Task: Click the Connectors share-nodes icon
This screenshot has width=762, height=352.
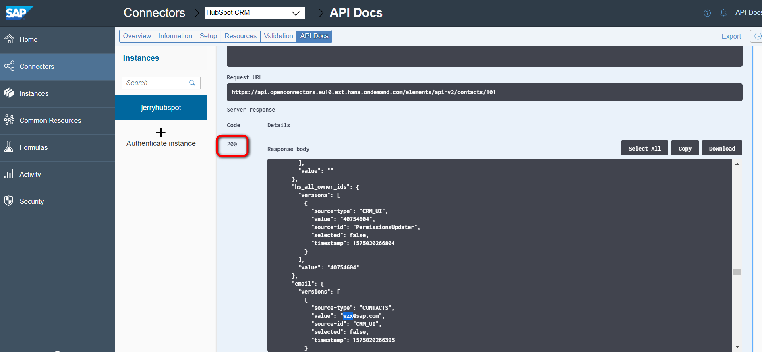Action: pos(9,66)
